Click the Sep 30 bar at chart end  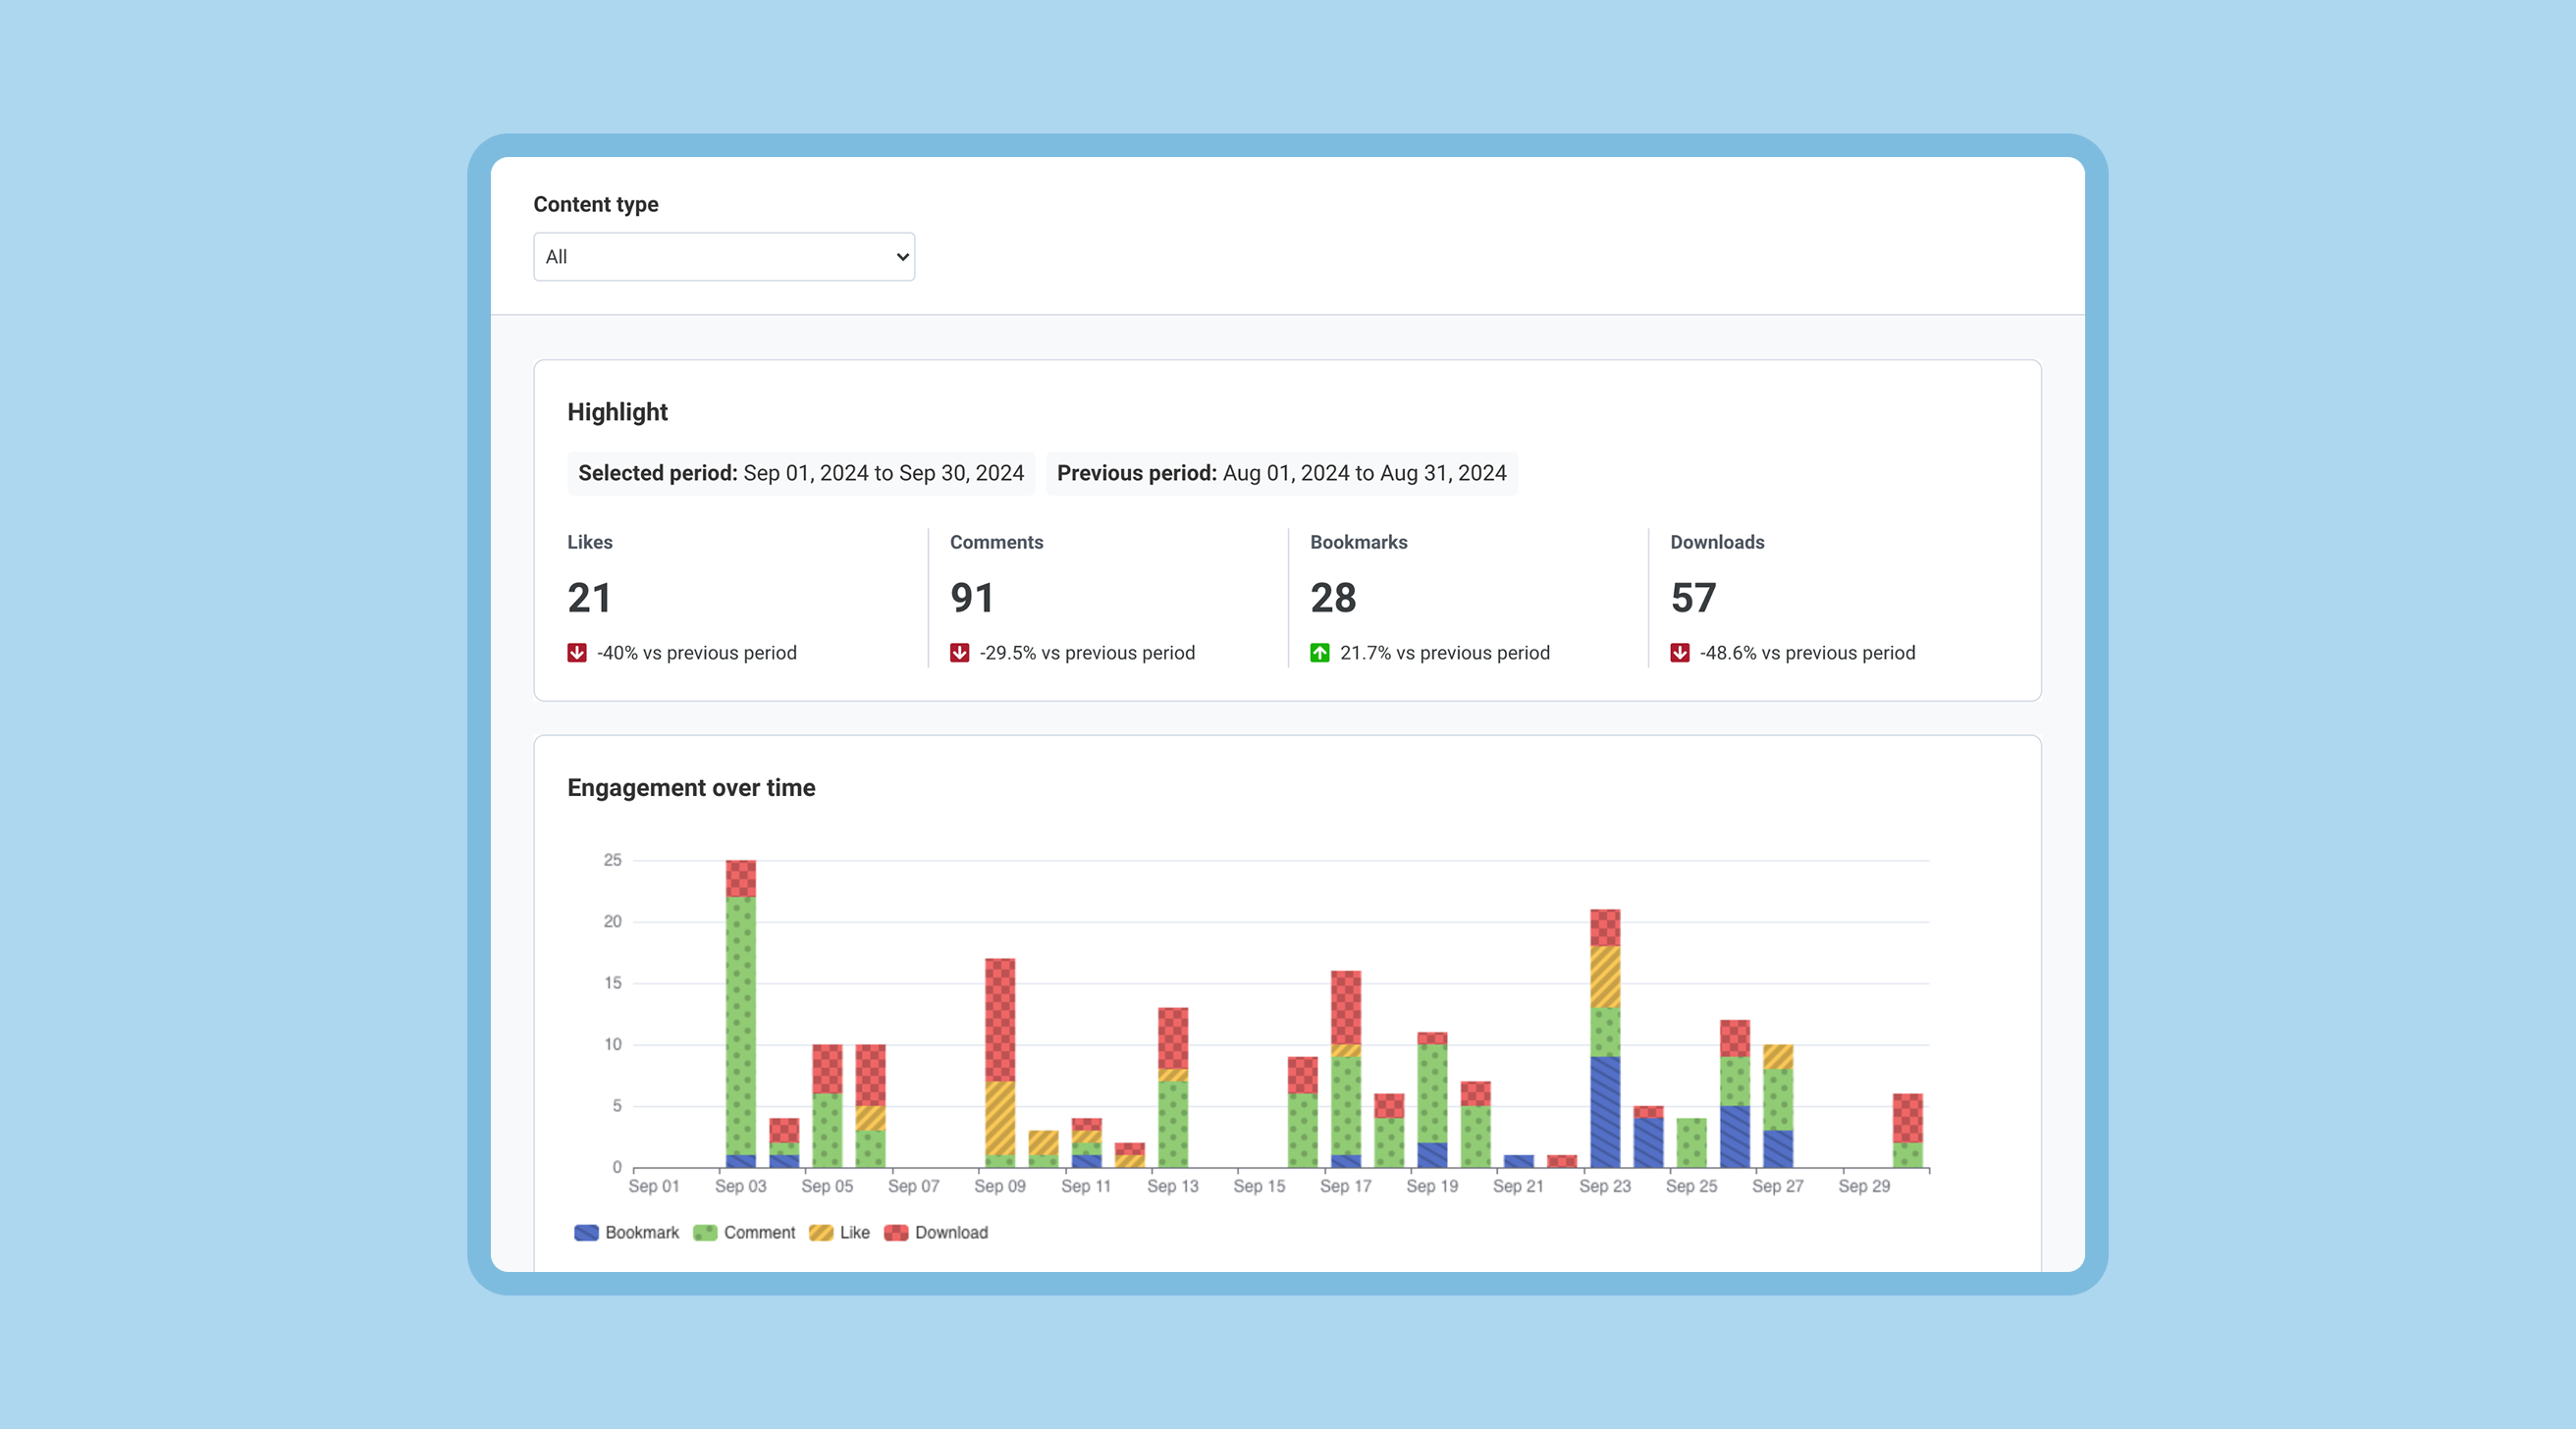[1907, 1130]
